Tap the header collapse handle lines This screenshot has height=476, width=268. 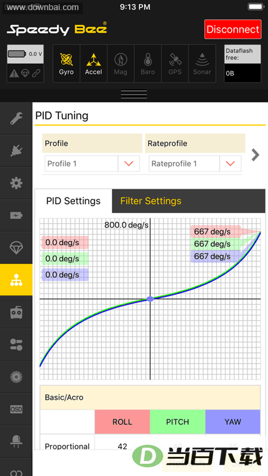[x=134, y=95]
